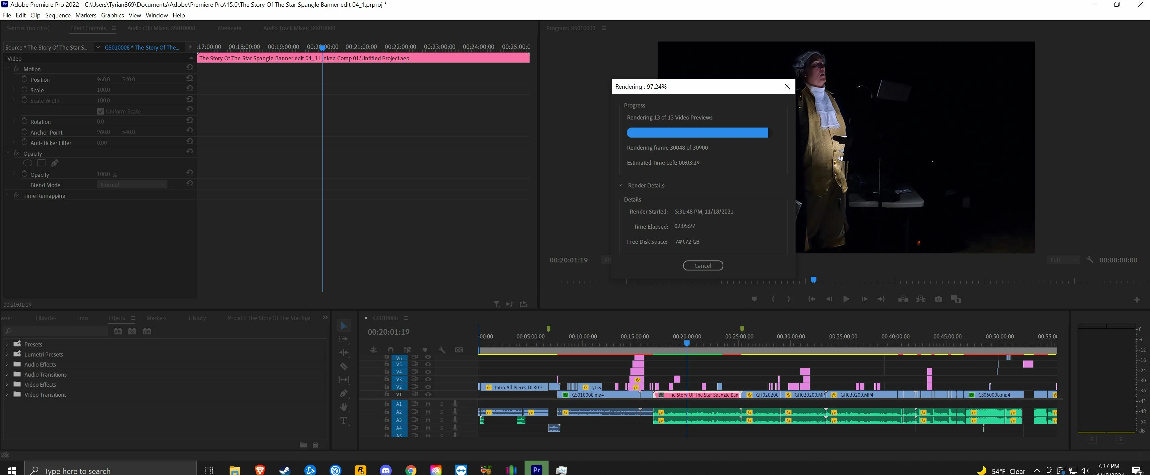Open the Blend Mode dropdown
The width and height of the screenshot is (1150, 475).
(132, 185)
